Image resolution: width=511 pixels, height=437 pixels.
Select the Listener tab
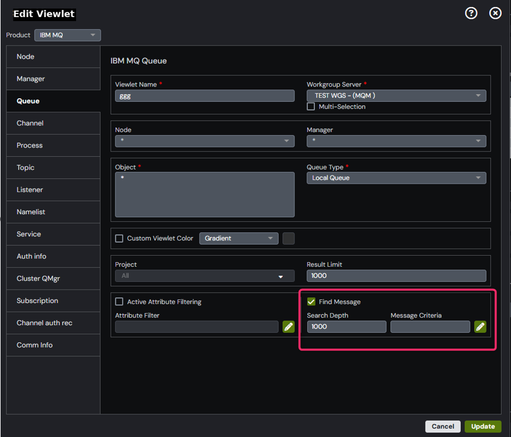(53, 190)
